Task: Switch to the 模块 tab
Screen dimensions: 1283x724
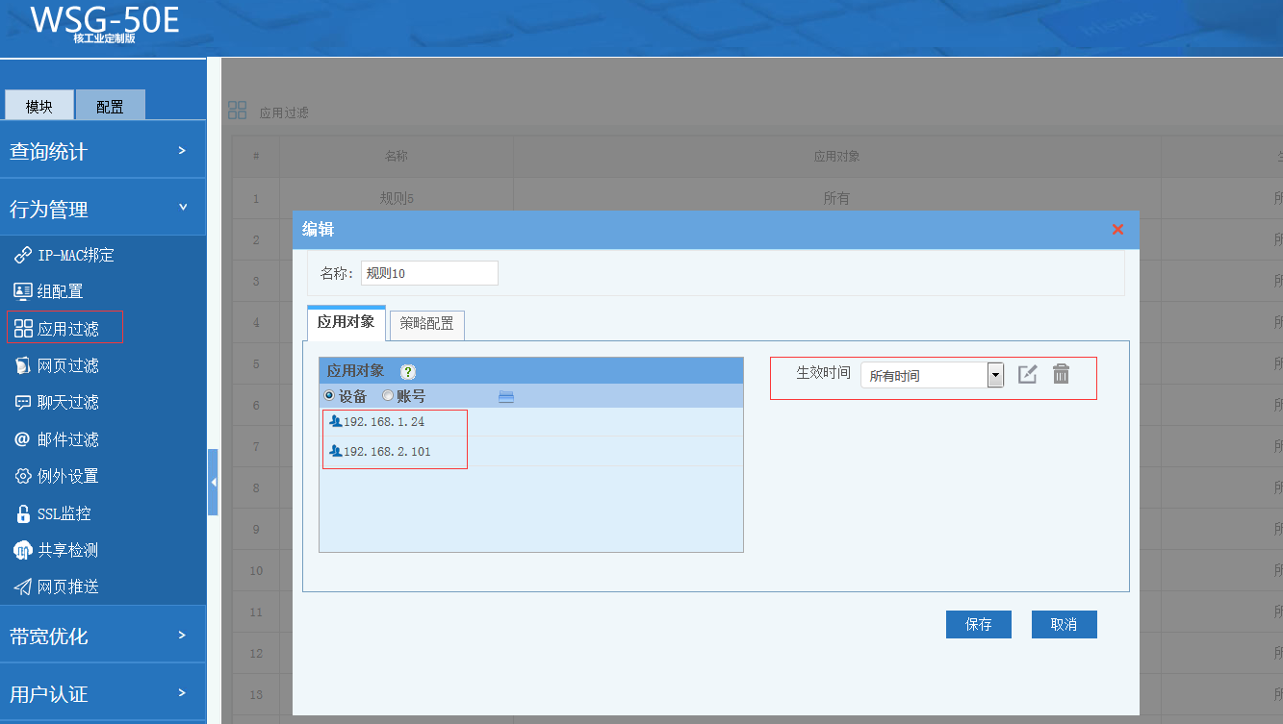Action: (x=39, y=106)
